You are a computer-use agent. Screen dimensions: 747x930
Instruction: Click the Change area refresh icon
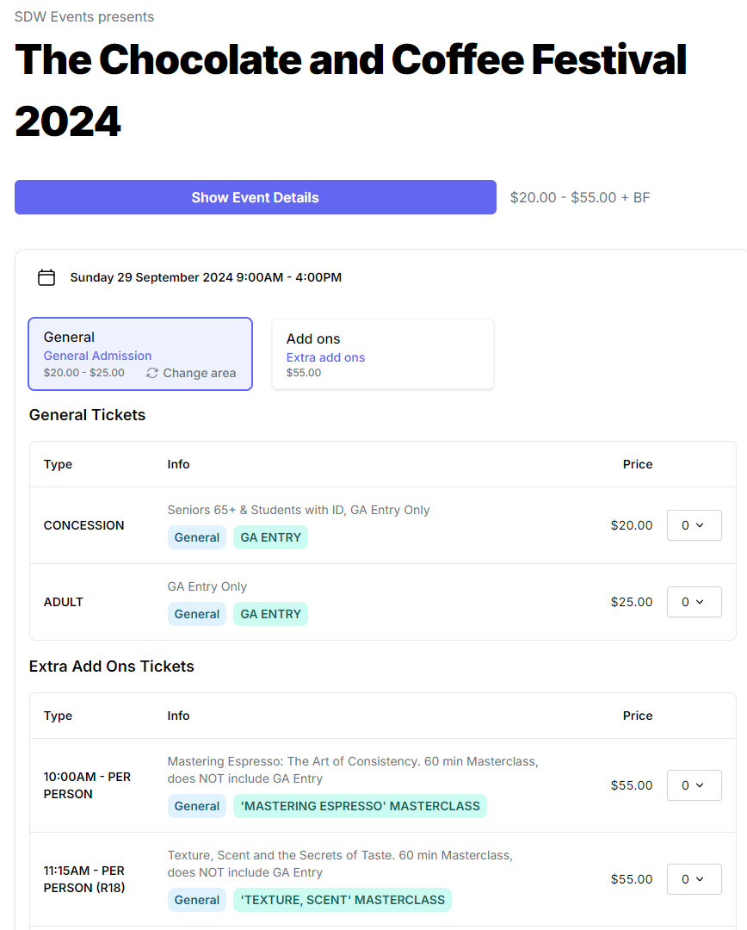coord(152,373)
